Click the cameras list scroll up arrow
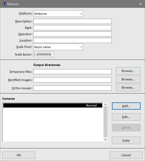Image resolution: width=145 pixels, height=161 pixels. pyautogui.click(x=105, y=104)
